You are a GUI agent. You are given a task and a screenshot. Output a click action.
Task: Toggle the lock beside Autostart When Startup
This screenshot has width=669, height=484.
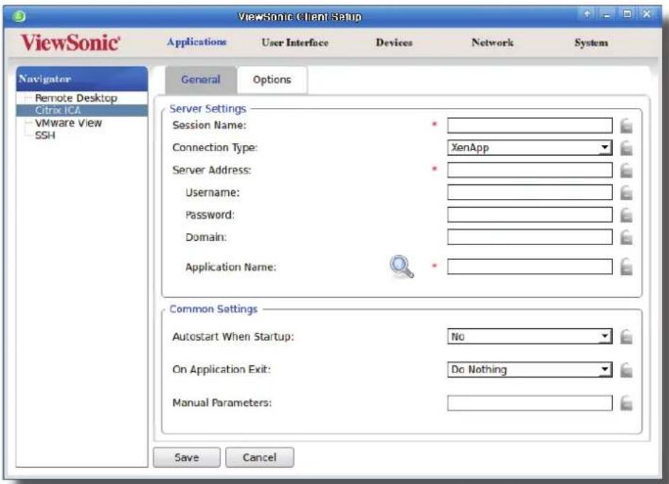coord(626,337)
